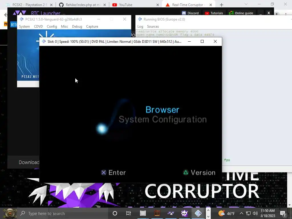Screen dimensions: 292x219
Task: Open the gray map-like taskbar app
Action: (143, 213)
